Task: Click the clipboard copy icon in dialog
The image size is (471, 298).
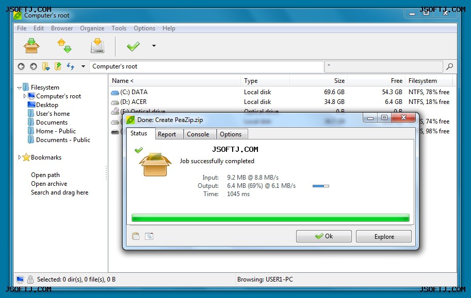Action: click(136, 236)
